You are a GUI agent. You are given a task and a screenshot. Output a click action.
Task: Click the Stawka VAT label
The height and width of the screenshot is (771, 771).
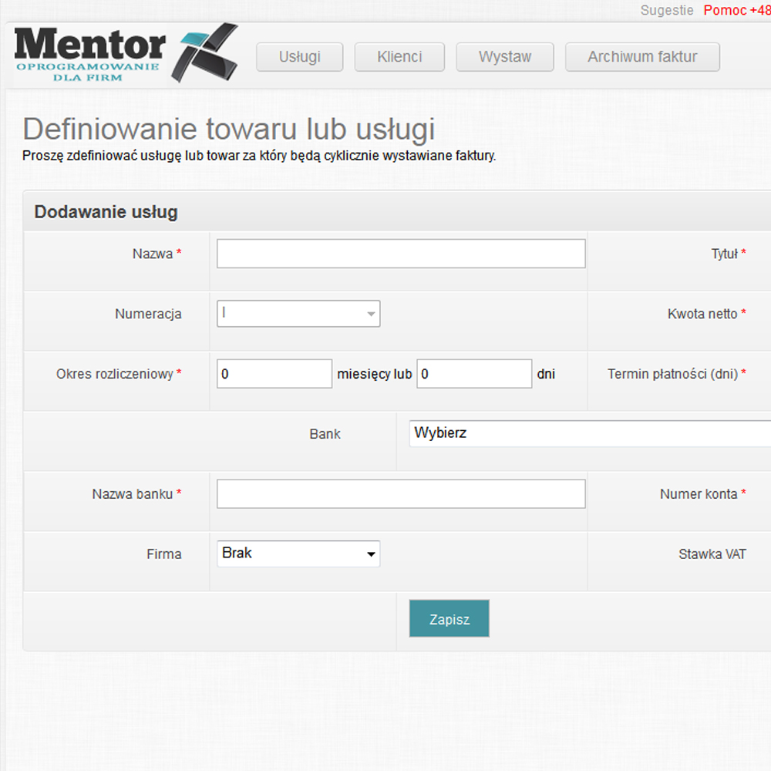pyautogui.click(x=712, y=554)
